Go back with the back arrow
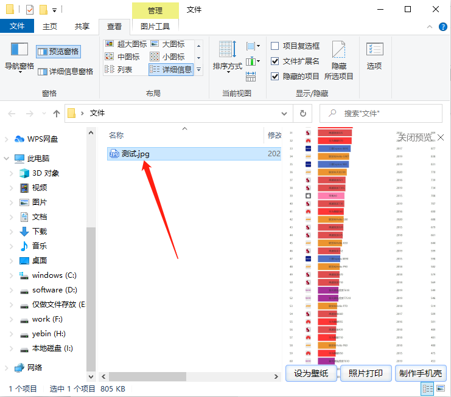The width and height of the screenshot is (451, 397). [x=12, y=114]
